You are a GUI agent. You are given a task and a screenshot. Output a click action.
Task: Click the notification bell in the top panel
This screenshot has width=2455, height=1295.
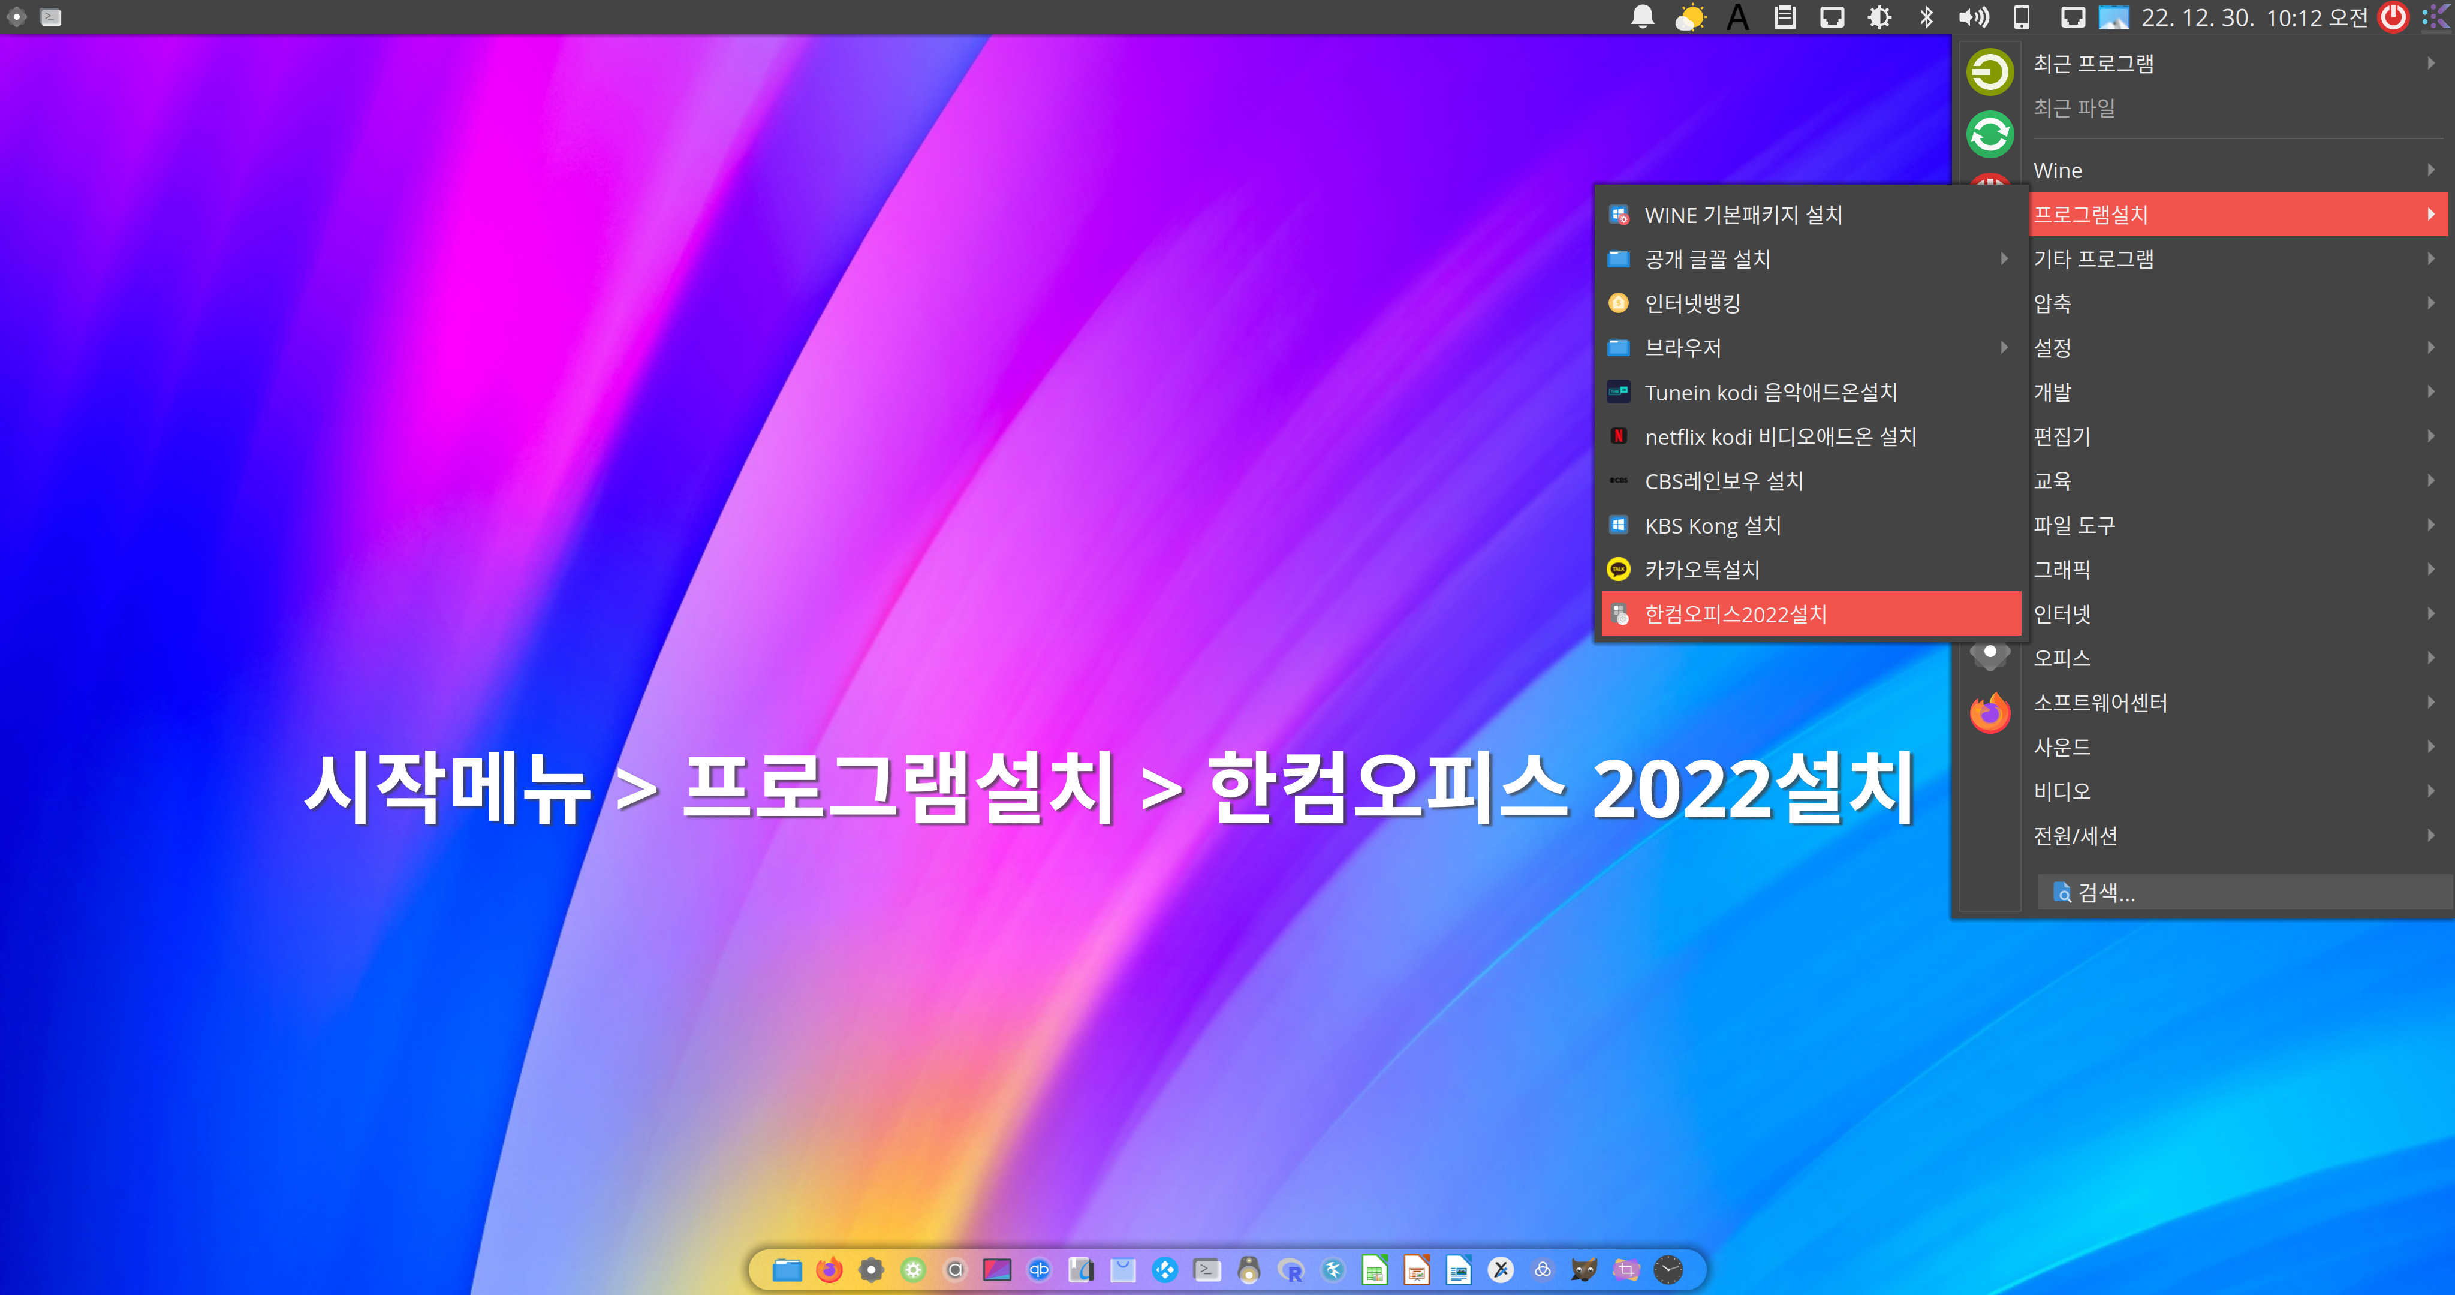(1642, 17)
